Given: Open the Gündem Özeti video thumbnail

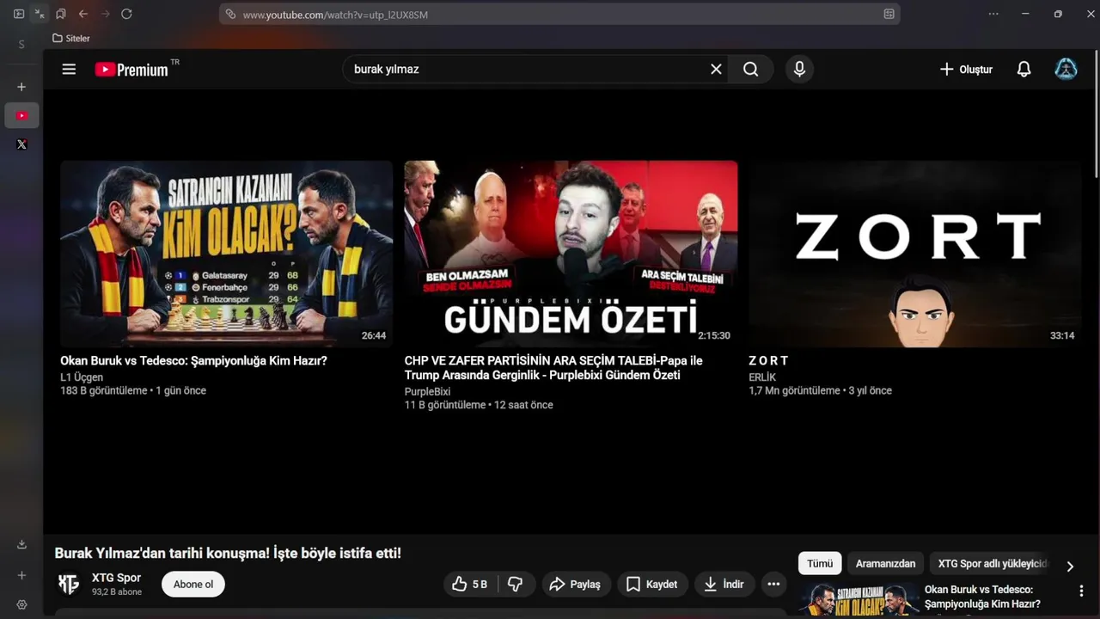Looking at the screenshot, I should click(571, 254).
